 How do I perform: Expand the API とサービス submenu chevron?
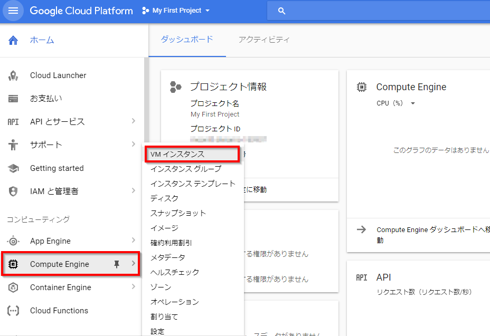pos(134,121)
